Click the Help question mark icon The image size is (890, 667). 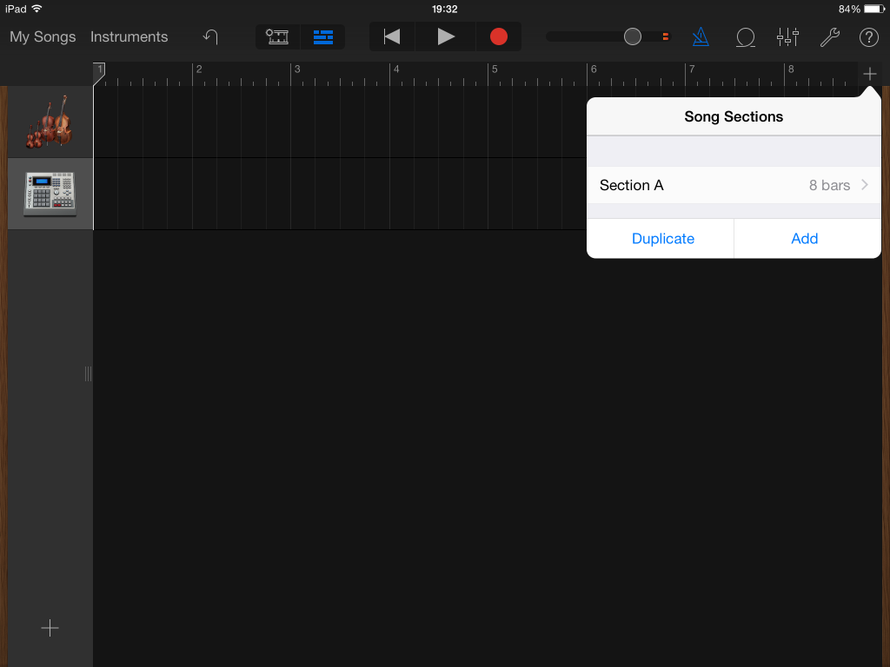pyautogui.click(x=868, y=36)
